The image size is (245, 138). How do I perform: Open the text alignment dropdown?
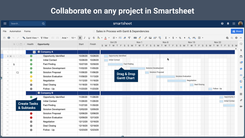115,38
